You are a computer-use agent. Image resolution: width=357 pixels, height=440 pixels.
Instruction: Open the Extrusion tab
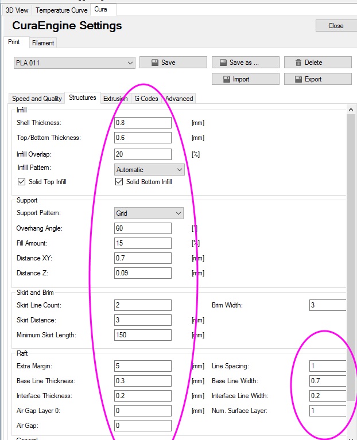point(115,99)
